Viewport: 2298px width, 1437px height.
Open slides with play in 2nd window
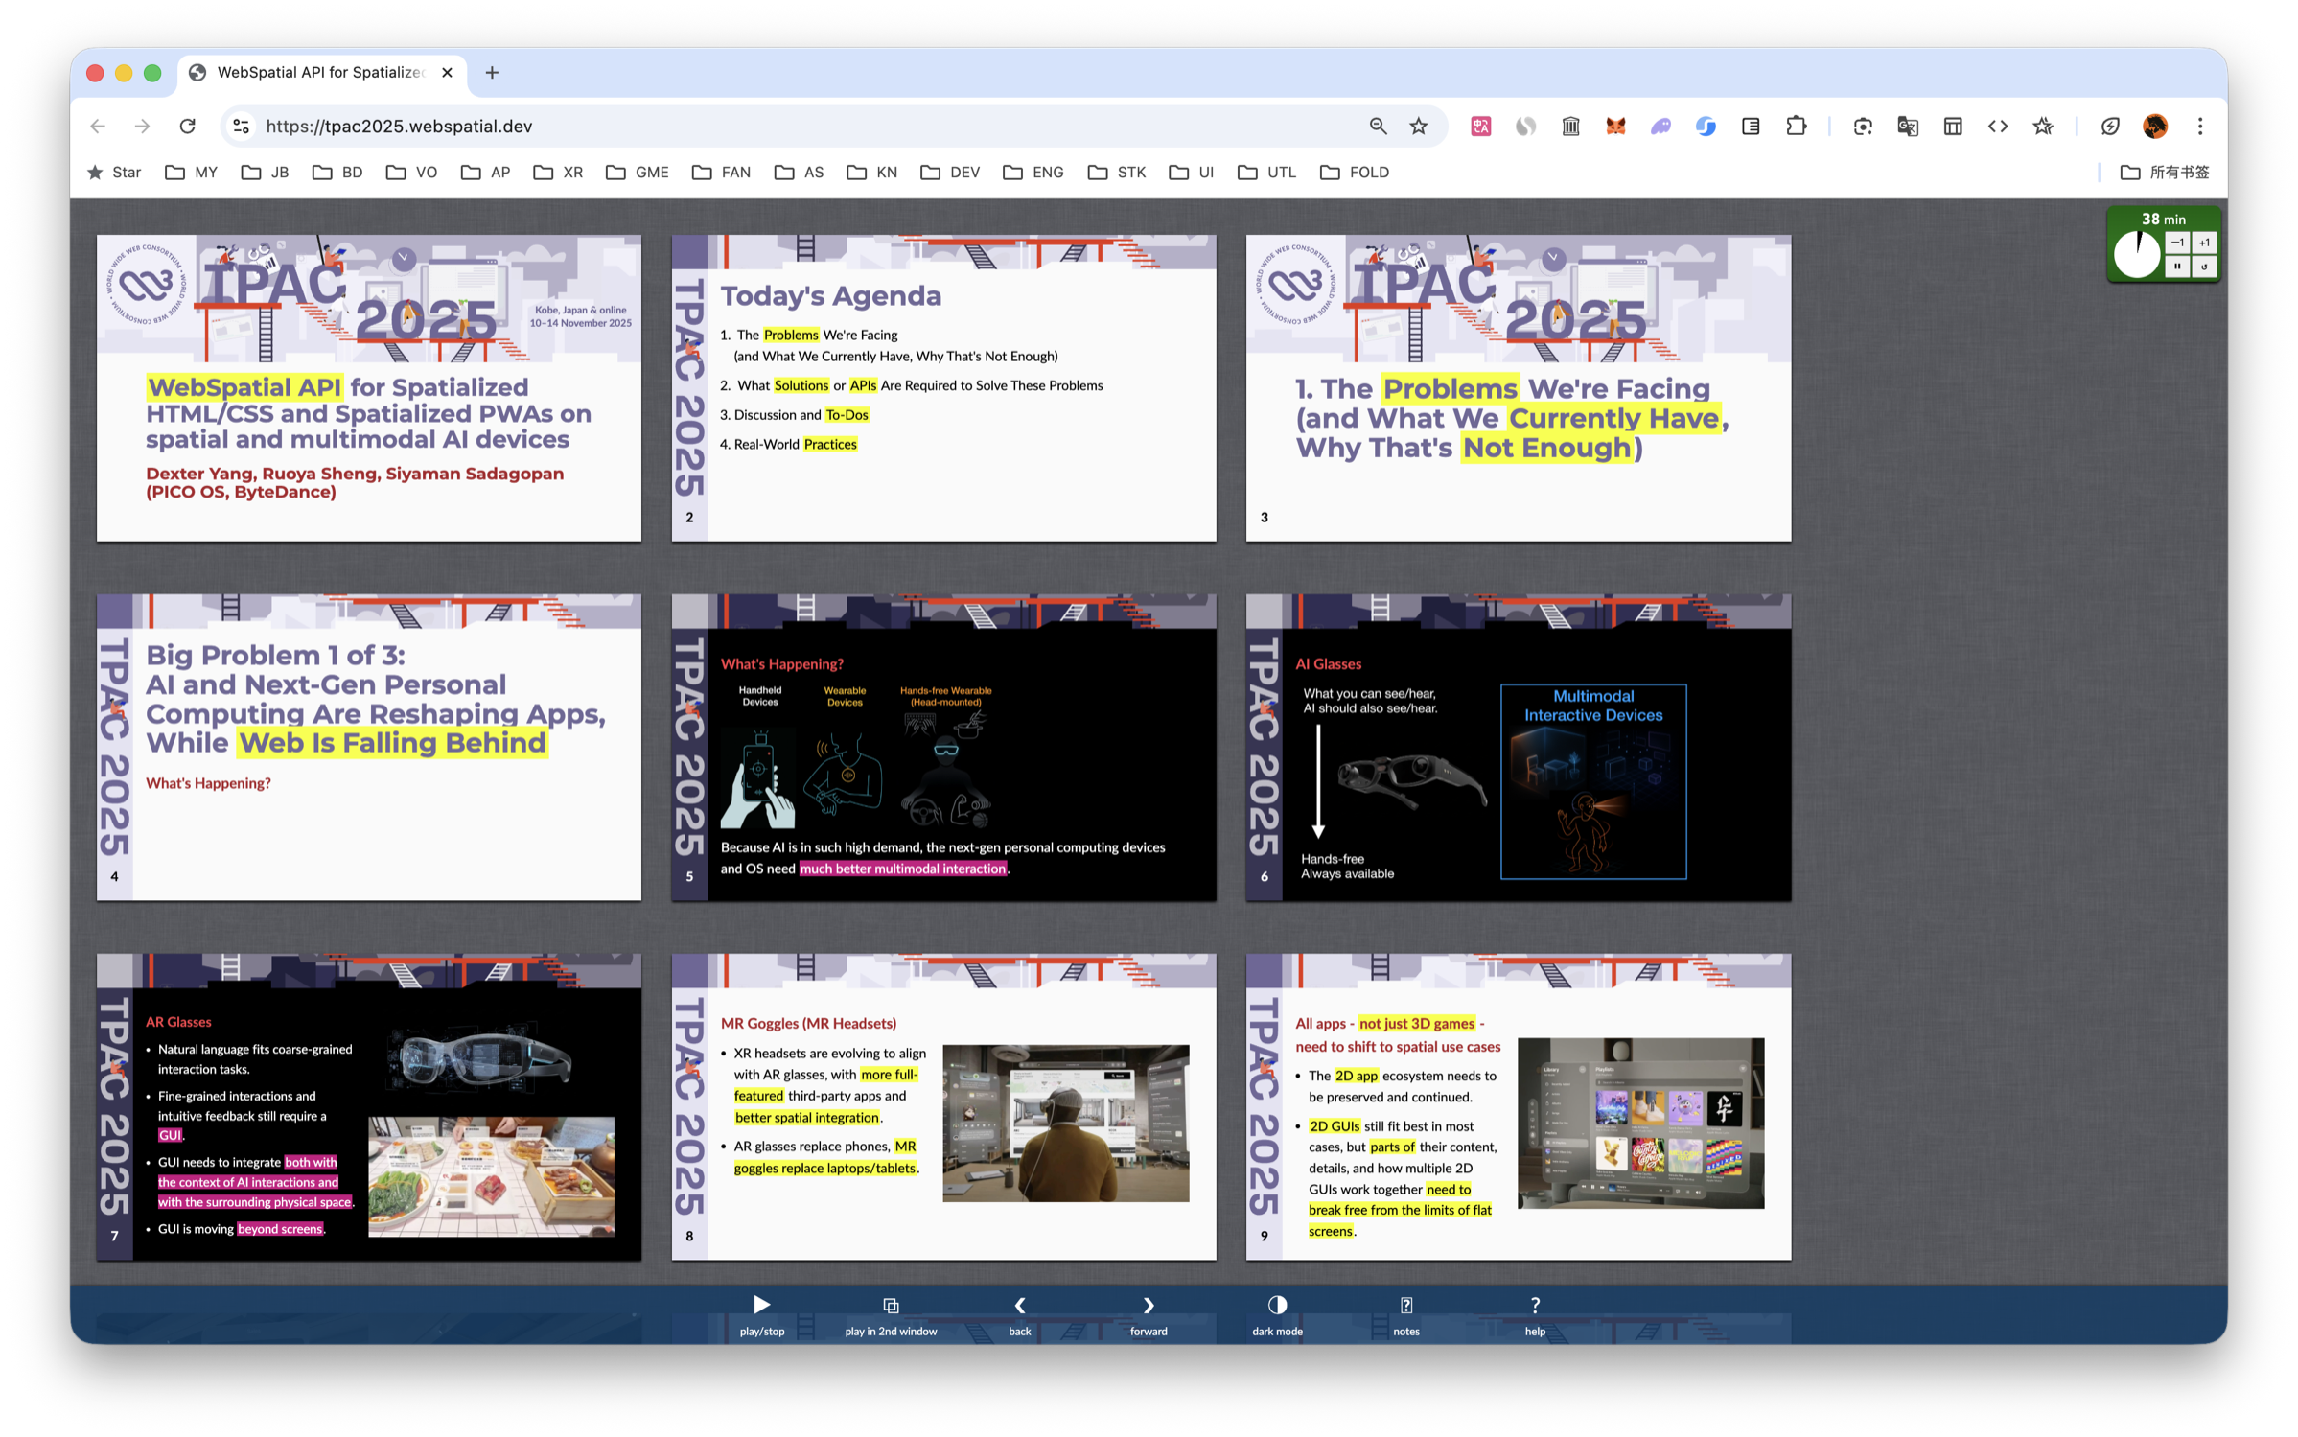point(890,1306)
